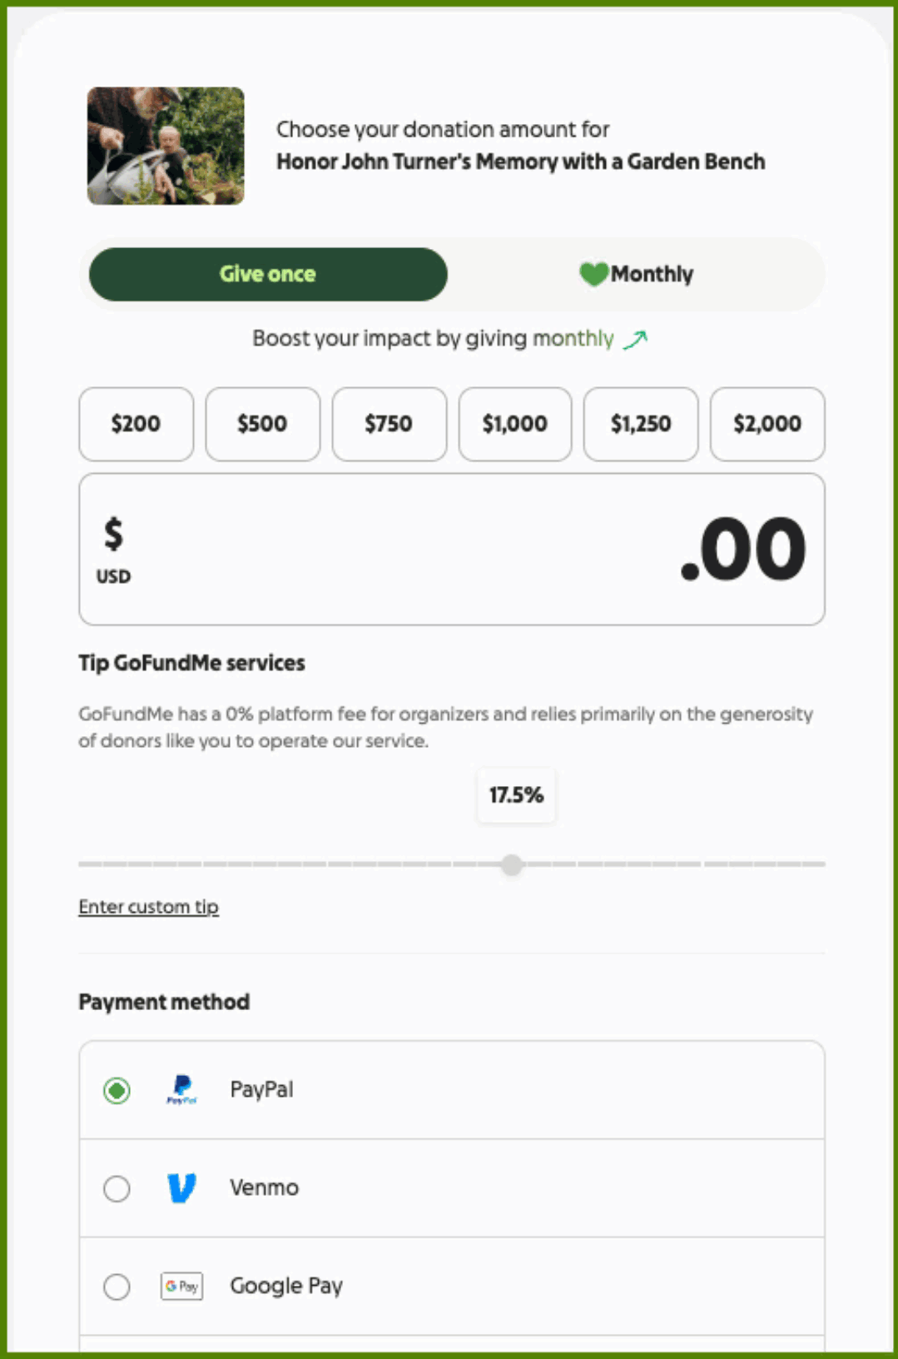The width and height of the screenshot is (898, 1359).
Task: Select the $1,250 donation button
Action: (641, 424)
